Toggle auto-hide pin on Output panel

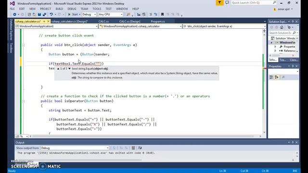[293, 142]
